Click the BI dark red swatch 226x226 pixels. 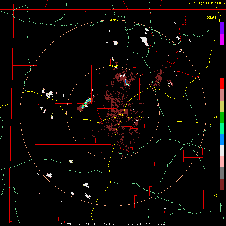[x=222, y=184]
